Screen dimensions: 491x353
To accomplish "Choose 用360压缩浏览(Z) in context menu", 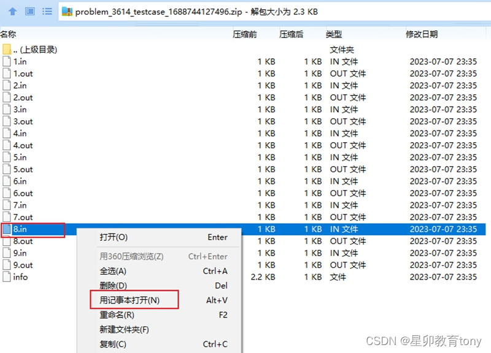I will (159, 256).
